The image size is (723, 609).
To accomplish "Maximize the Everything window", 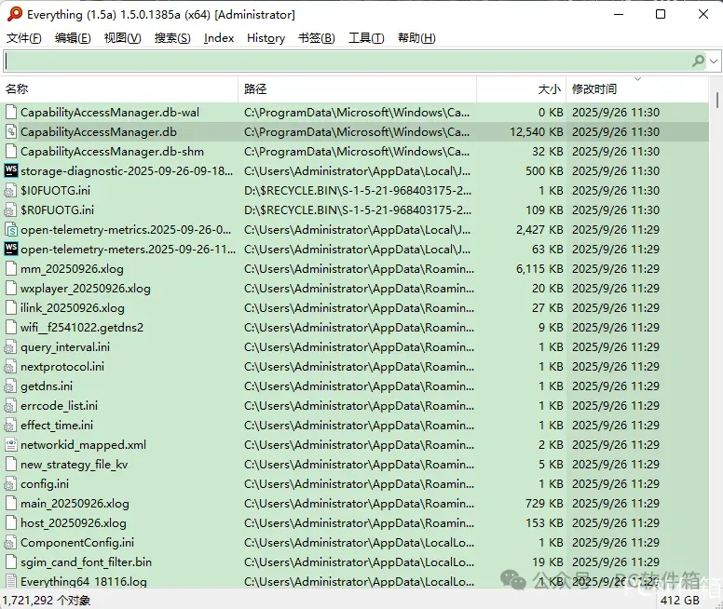I will (661, 14).
